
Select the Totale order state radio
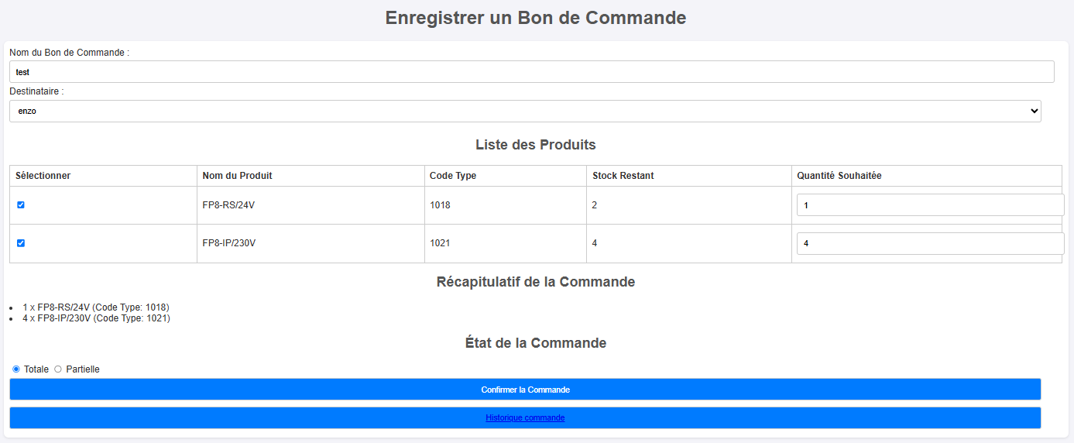(16, 369)
